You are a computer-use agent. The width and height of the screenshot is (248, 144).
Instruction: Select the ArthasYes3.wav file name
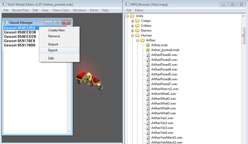tap(162, 128)
